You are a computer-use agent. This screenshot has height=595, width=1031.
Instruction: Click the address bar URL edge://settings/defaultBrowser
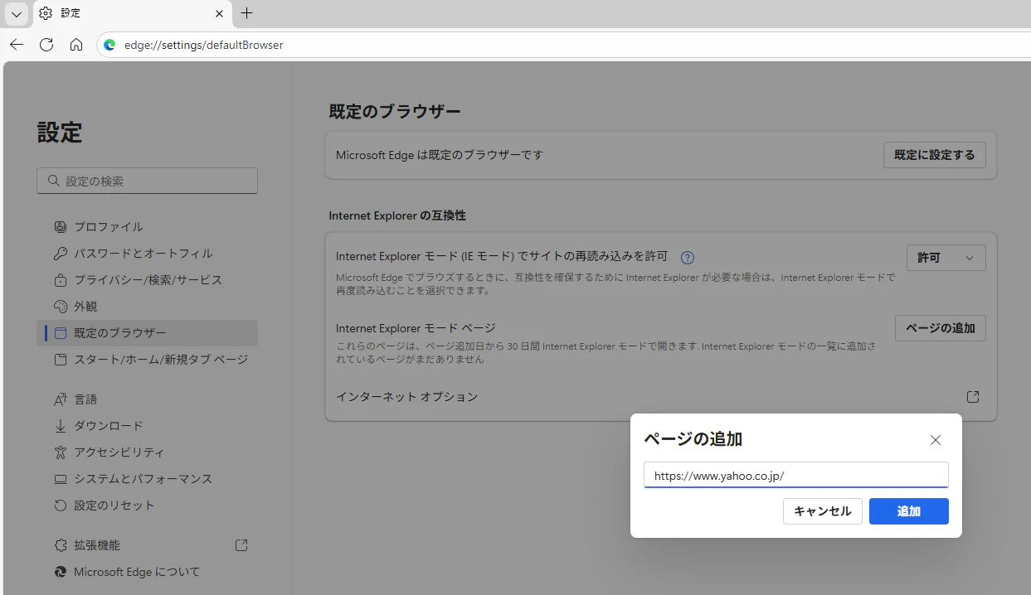point(204,45)
